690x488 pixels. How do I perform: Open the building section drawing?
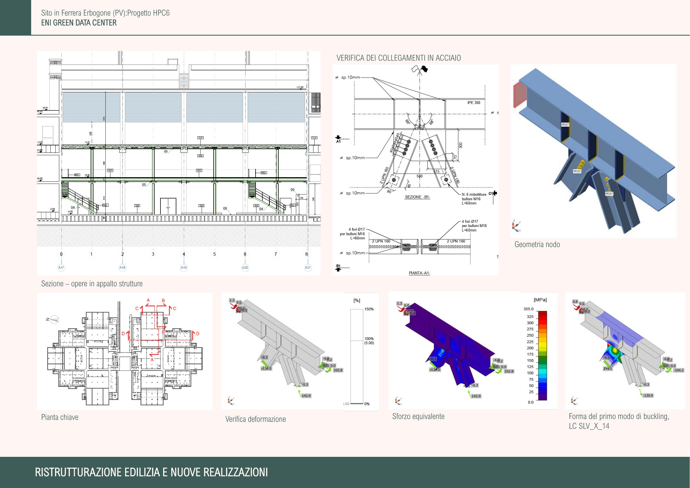tap(179, 163)
